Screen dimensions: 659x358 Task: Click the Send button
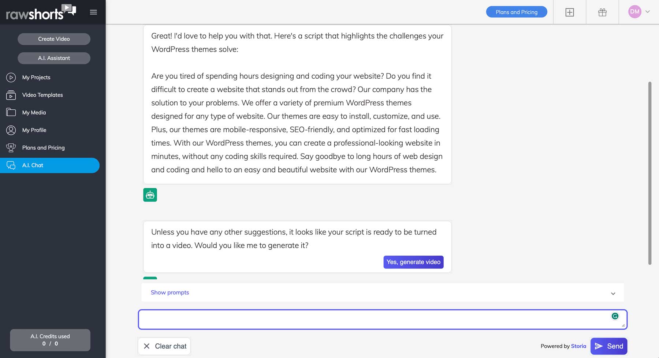point(608,346)
